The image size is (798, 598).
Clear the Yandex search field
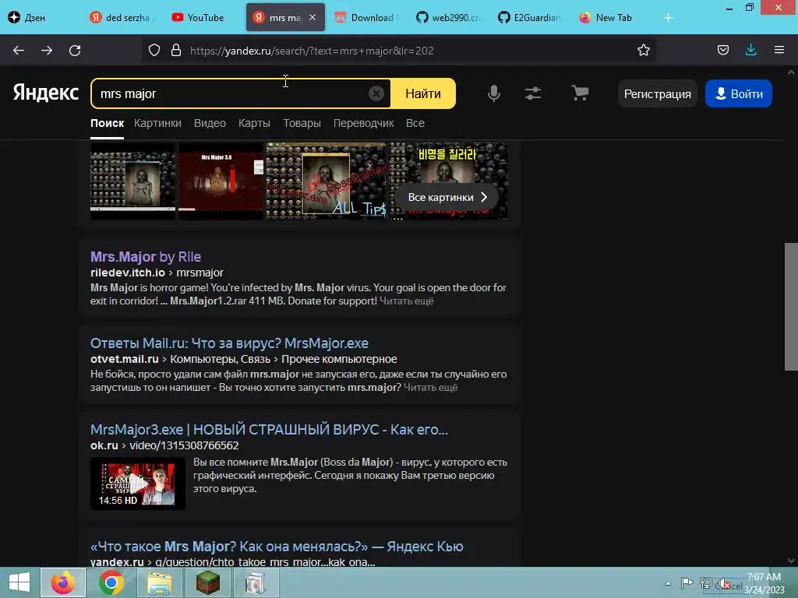pos(376,93)
